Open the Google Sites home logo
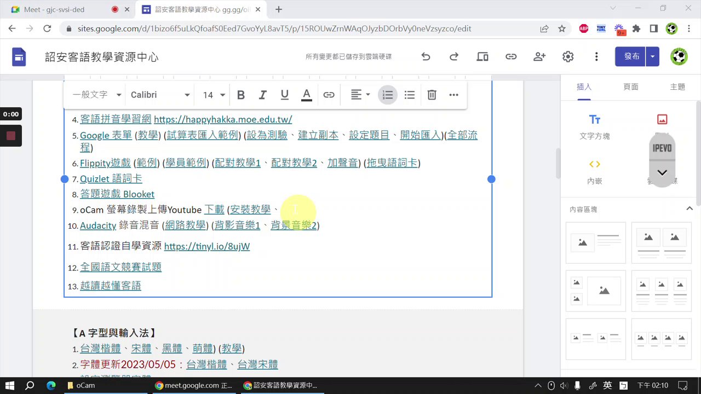This screenshot has height=394, width=701. point(19,56)
